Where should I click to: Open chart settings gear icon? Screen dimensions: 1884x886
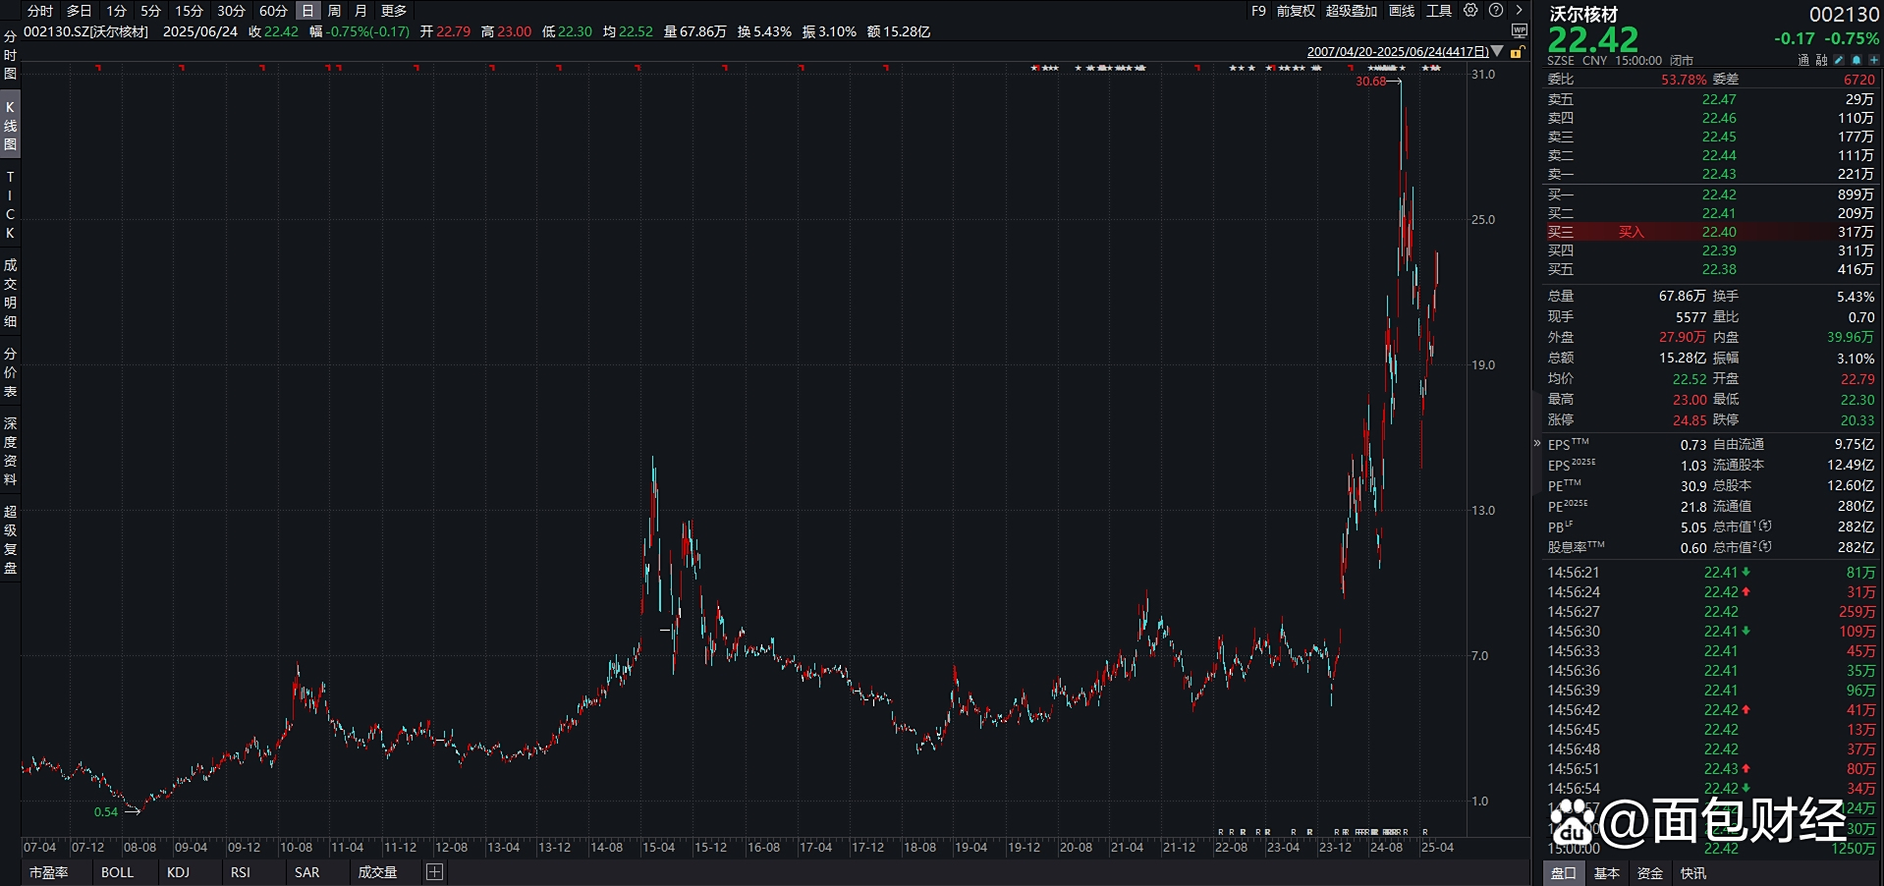point(1470,11)
